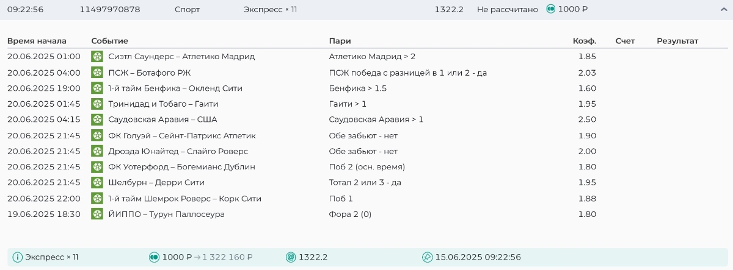Open event ФК Голуэй – Сейнт-Патрикс Атлетик

pyautogui.click(x=182, y=135)
